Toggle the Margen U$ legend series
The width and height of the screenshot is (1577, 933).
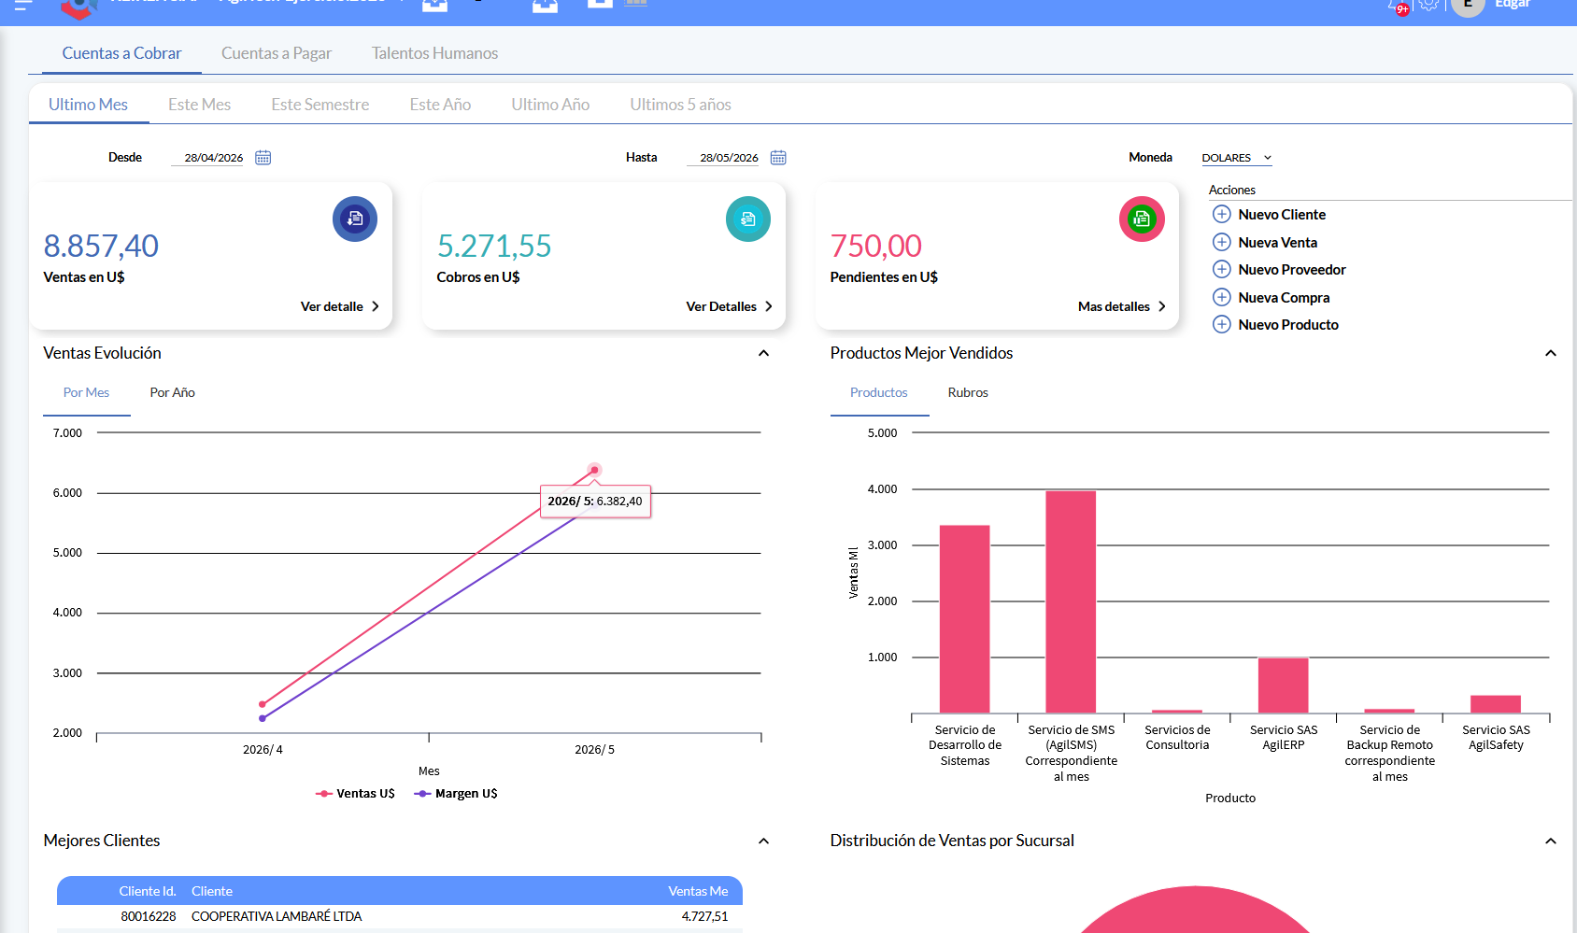click(456, 794)
